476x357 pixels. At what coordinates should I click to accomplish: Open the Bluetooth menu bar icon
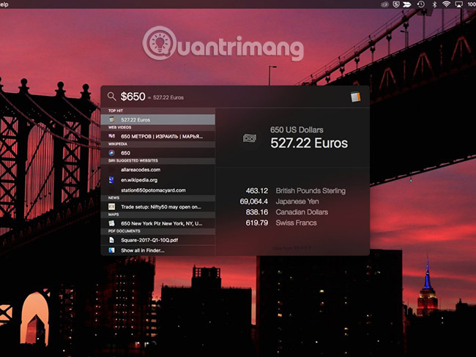[434, 4]
